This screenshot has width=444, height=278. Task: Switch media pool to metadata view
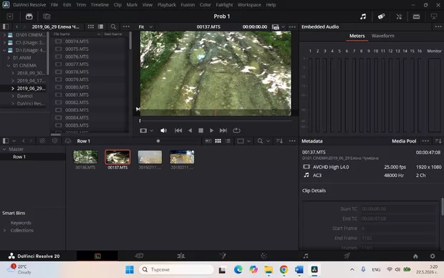pos(208,141)
